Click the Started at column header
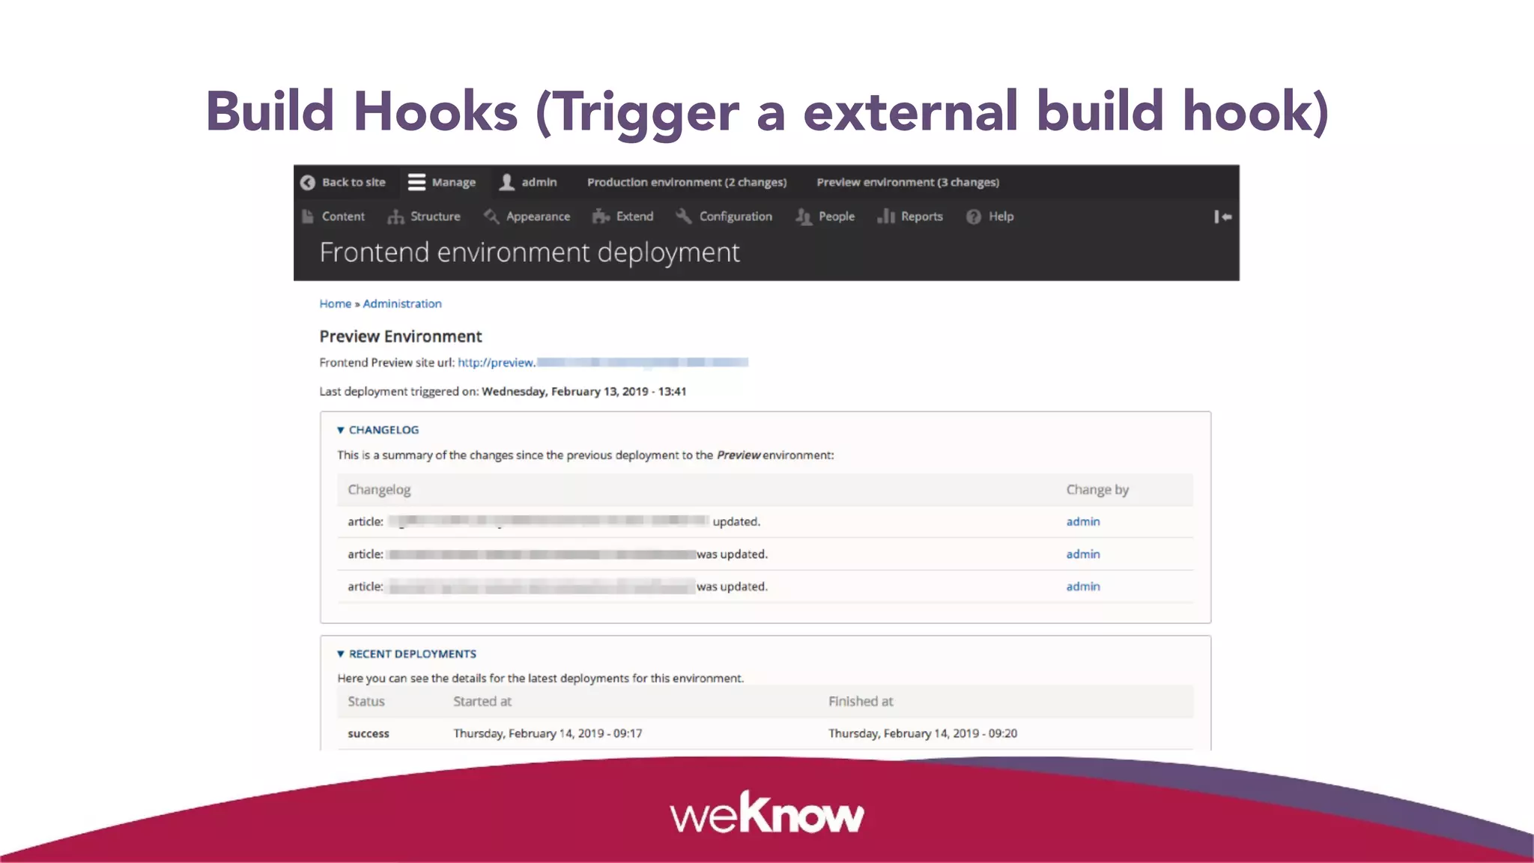1534x863 pixels. pos(482,702)
